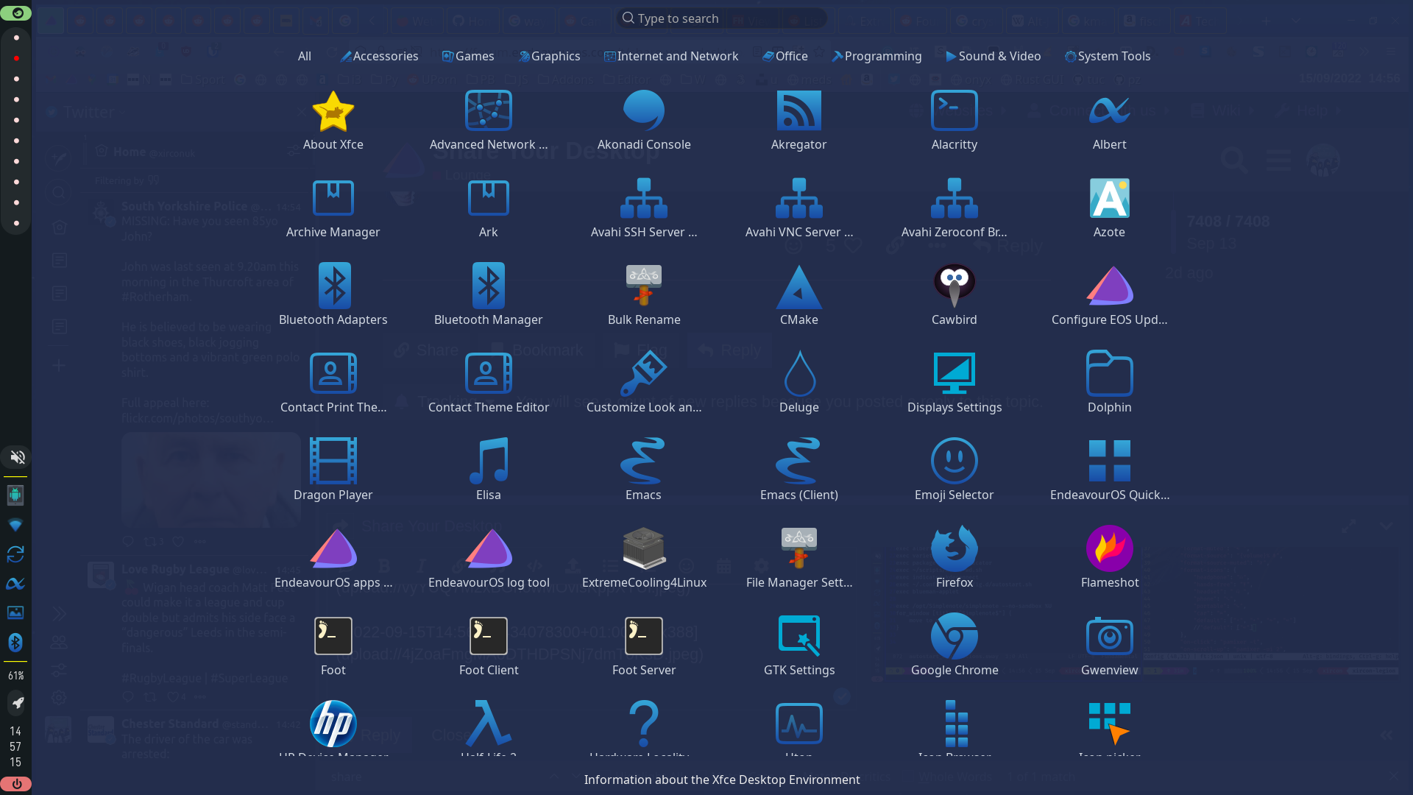
Task: Open Bluetooth tray icon in side panel
Action: 15,642
